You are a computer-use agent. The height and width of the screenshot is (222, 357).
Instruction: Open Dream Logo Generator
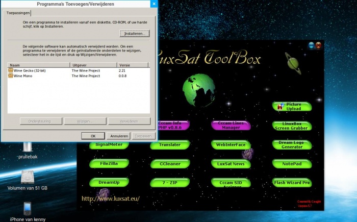(292, 145)
